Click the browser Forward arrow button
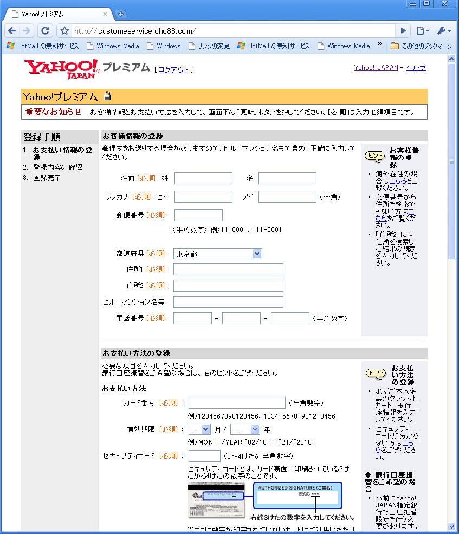This screenshot has width=459, height=534. coord(27,31)
